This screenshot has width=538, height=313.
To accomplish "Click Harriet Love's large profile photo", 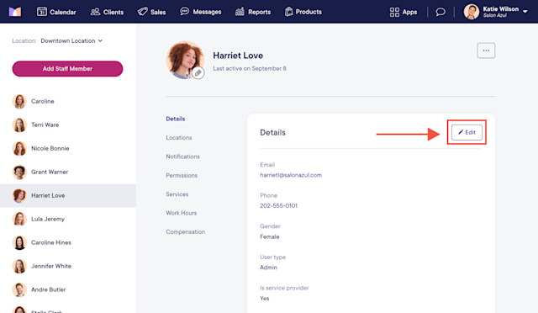I will pos(185,60).
